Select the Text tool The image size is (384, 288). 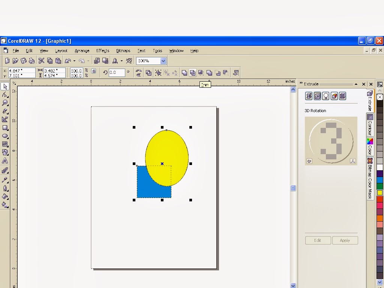[5, 160]
